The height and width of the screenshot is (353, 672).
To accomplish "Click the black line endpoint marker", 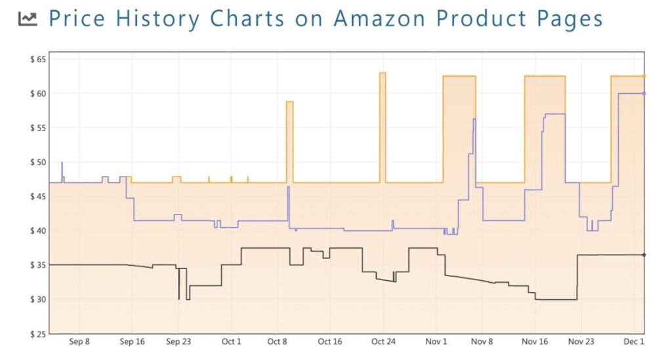I will [x=644, y=255].
